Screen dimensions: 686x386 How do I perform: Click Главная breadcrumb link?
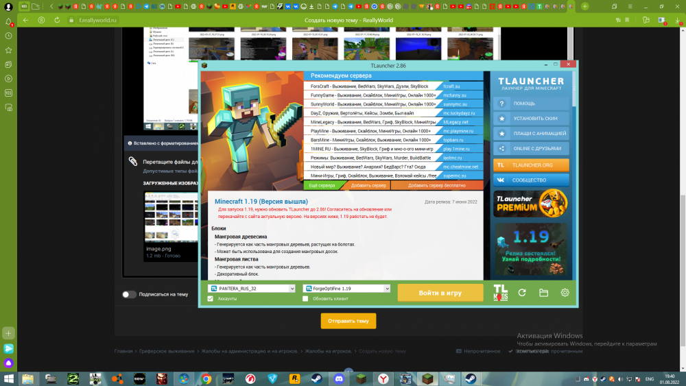point(123,351)
